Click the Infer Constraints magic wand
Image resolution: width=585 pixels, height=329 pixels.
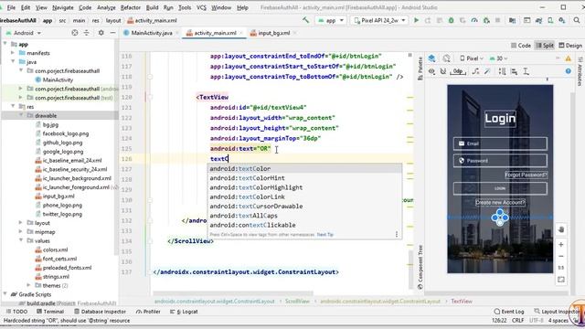[x=487, y=71]
